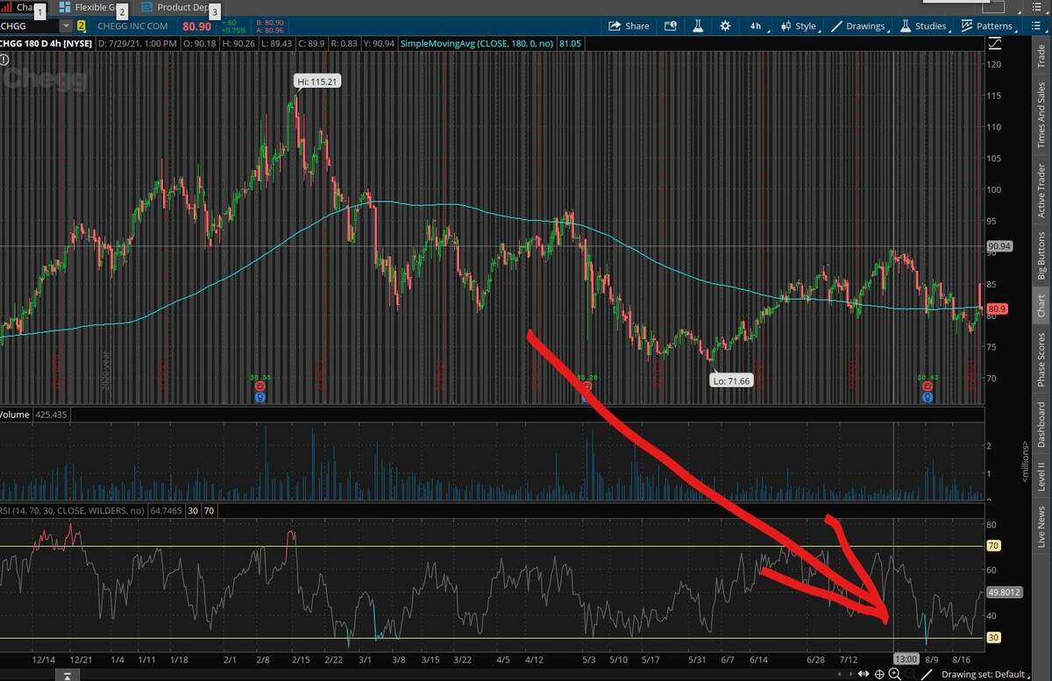Click the Volume label in the lower panel
Image resolution: width=1052 pixels, height=681 pixels.
click(15, 414)
